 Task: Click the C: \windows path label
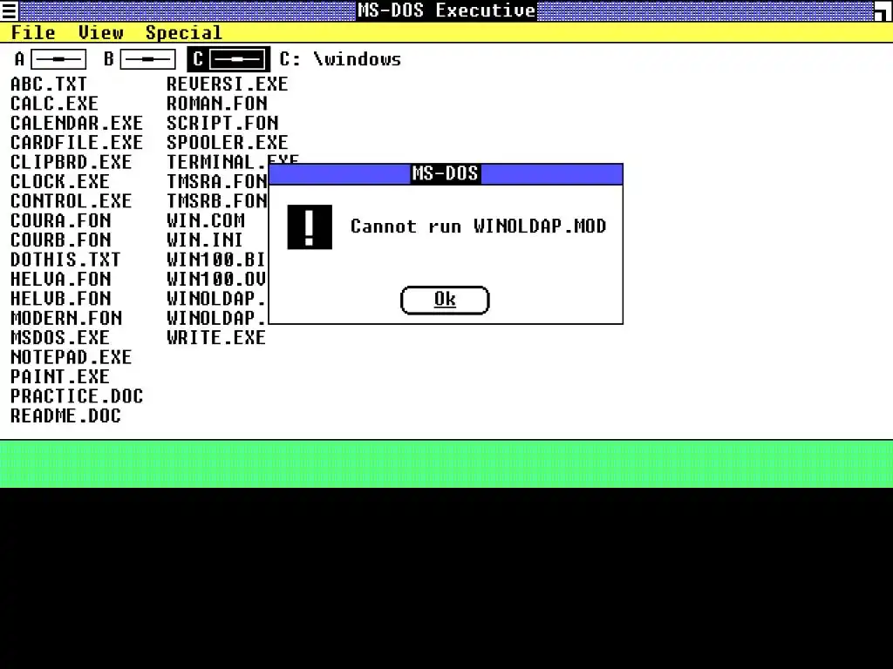[340, 59]
